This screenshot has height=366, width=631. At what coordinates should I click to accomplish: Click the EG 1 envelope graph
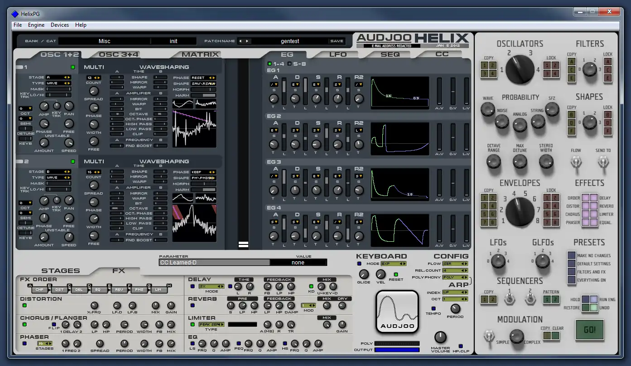click(x=400, y=93)
